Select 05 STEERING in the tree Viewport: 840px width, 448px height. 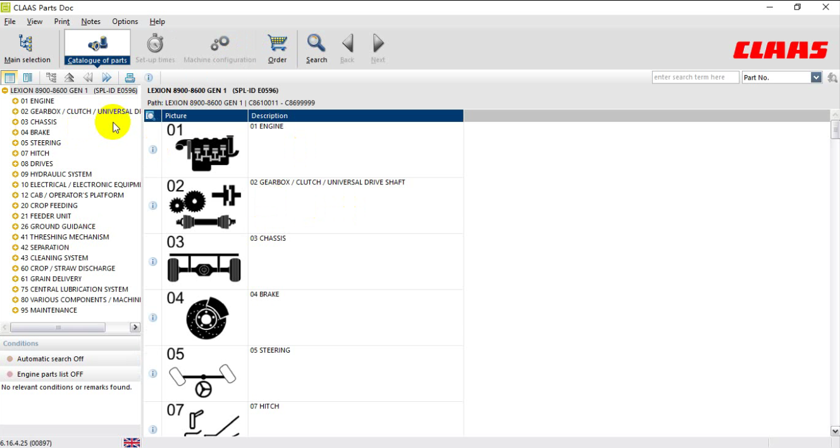click(41, 143)
